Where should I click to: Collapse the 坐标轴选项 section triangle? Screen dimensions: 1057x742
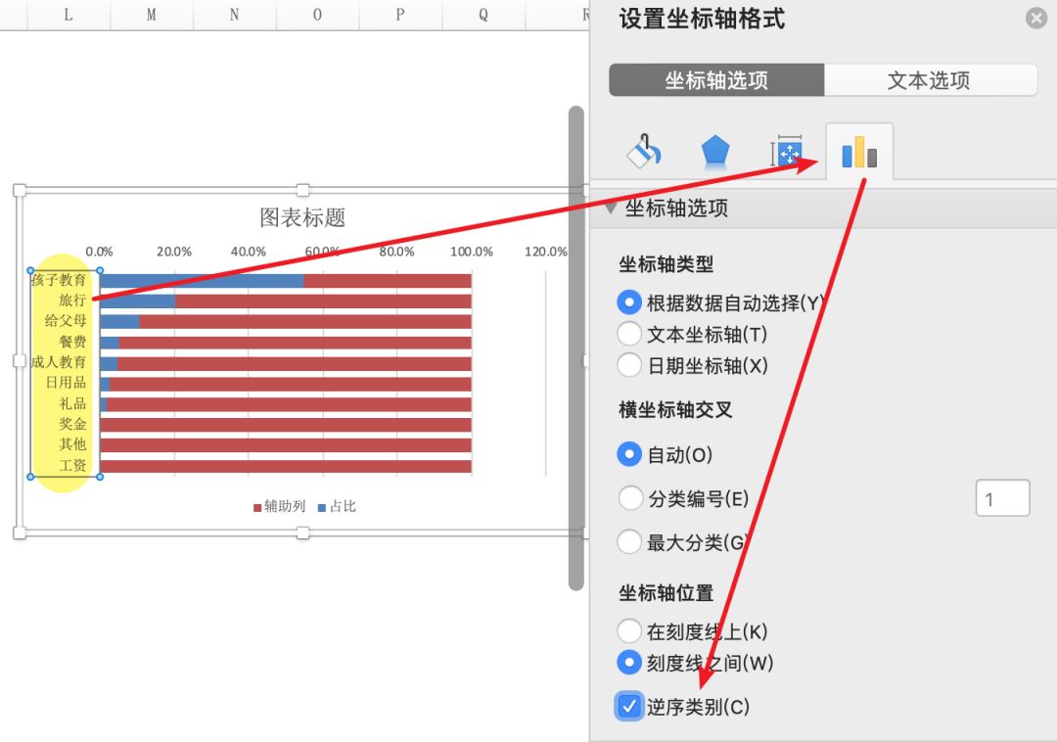[x=612, y=208]
